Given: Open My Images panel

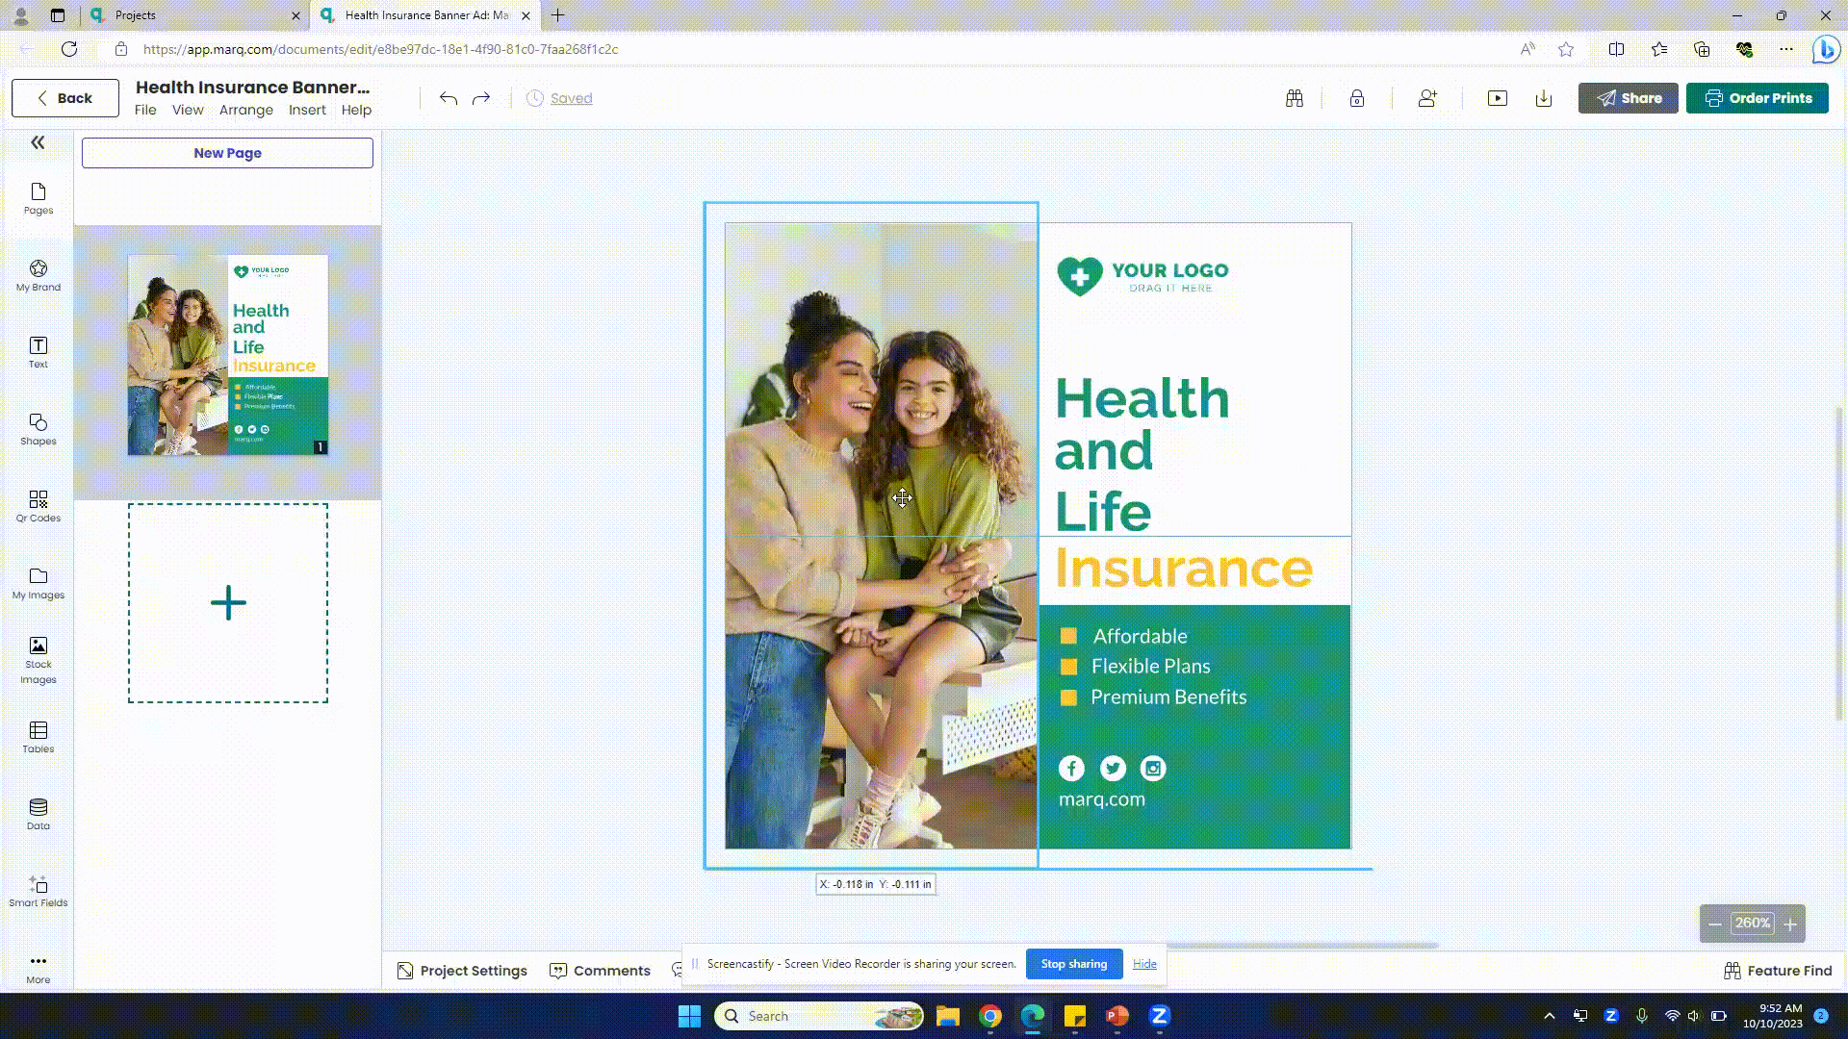Looking at the screenshot, I should (x=38, y=584).
